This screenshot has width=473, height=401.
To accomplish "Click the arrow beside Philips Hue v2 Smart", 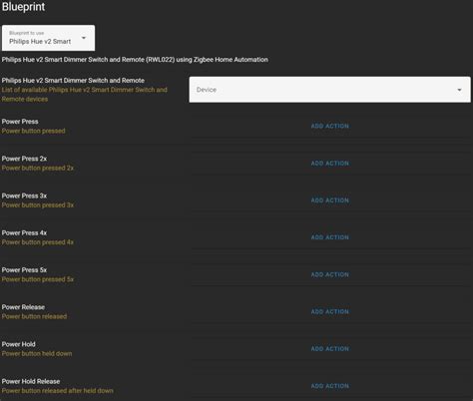I will [84, 38].
